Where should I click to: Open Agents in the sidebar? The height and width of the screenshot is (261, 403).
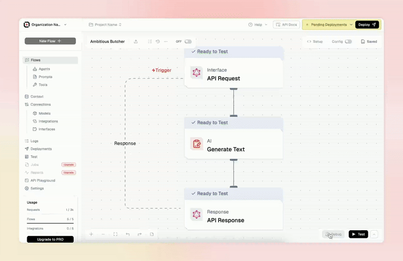[44, 69]
